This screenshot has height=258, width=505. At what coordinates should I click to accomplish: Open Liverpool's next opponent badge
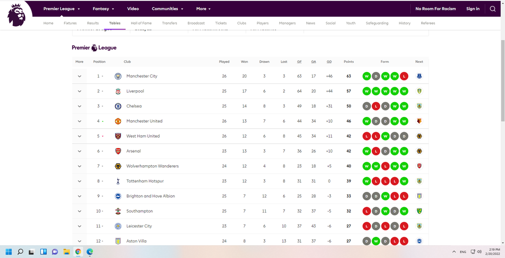419,91
